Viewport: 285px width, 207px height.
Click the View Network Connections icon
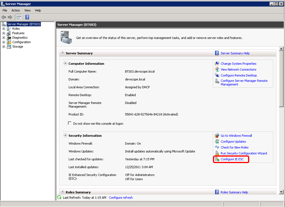click(x=217, y=70)
